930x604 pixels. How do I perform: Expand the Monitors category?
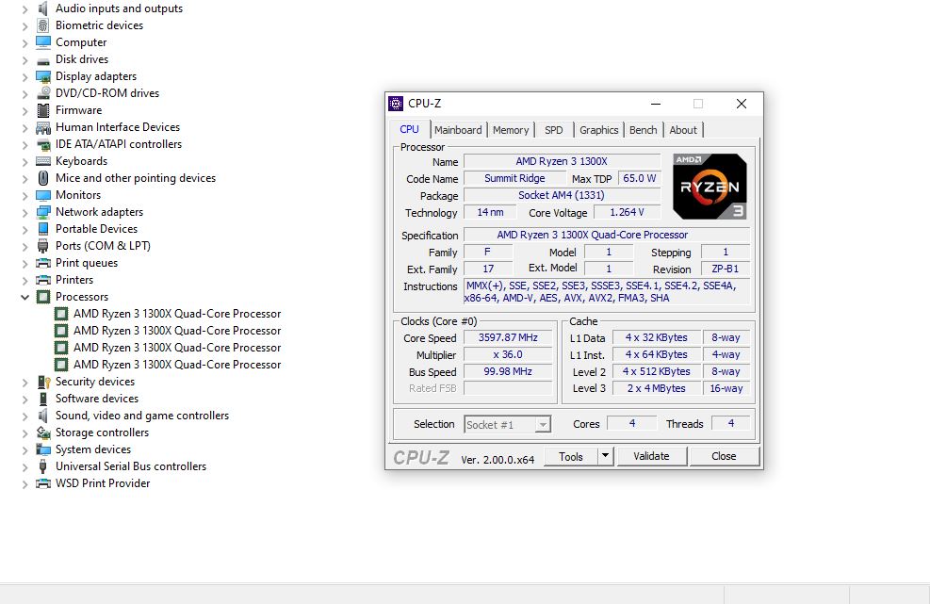25,195
